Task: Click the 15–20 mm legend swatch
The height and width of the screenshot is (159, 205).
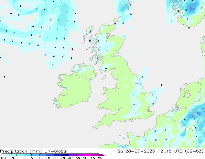Action: pos(50,155)
